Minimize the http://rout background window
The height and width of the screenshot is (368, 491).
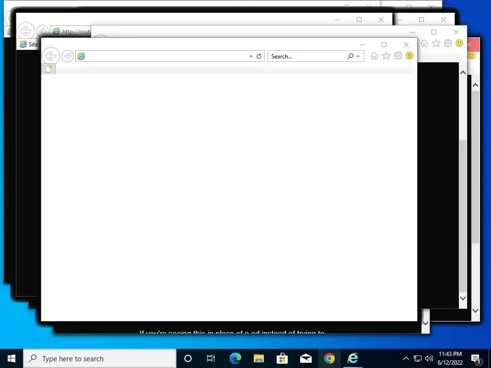pos(338,20)
